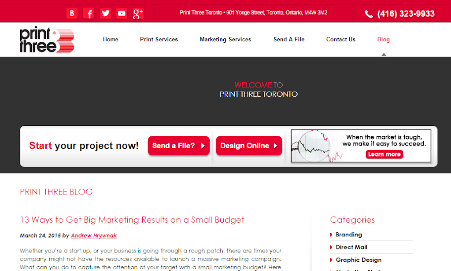The height and width of the screenshot is (271, 451).
Task: Open the Google Plus icon
Action: point(138,13)
